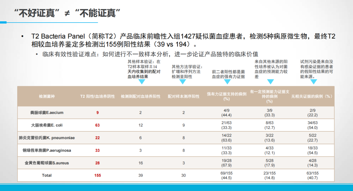Image resolution: width=353 pixels, height=191 pixels.
Task: Click the S.aureus paired culture value "16"
Action: tap(141, 163)
